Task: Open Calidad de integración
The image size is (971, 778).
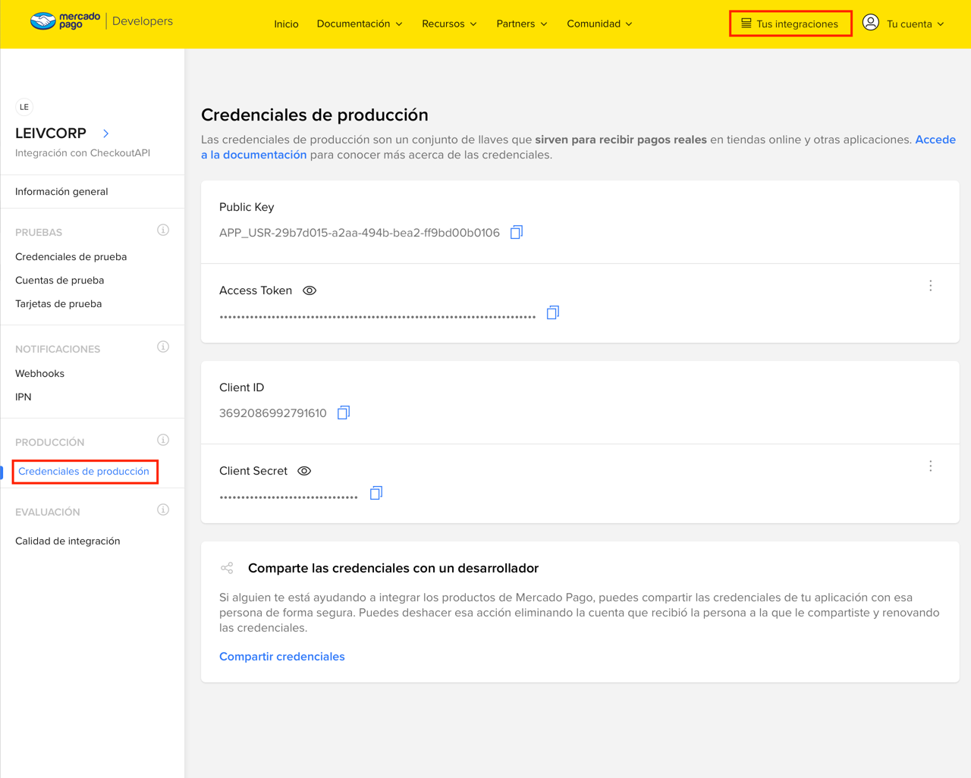Action: 68,541
